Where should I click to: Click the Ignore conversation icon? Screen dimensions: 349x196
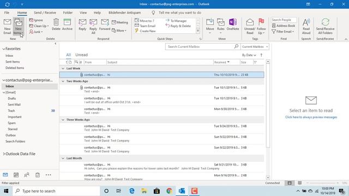[31, 20]
